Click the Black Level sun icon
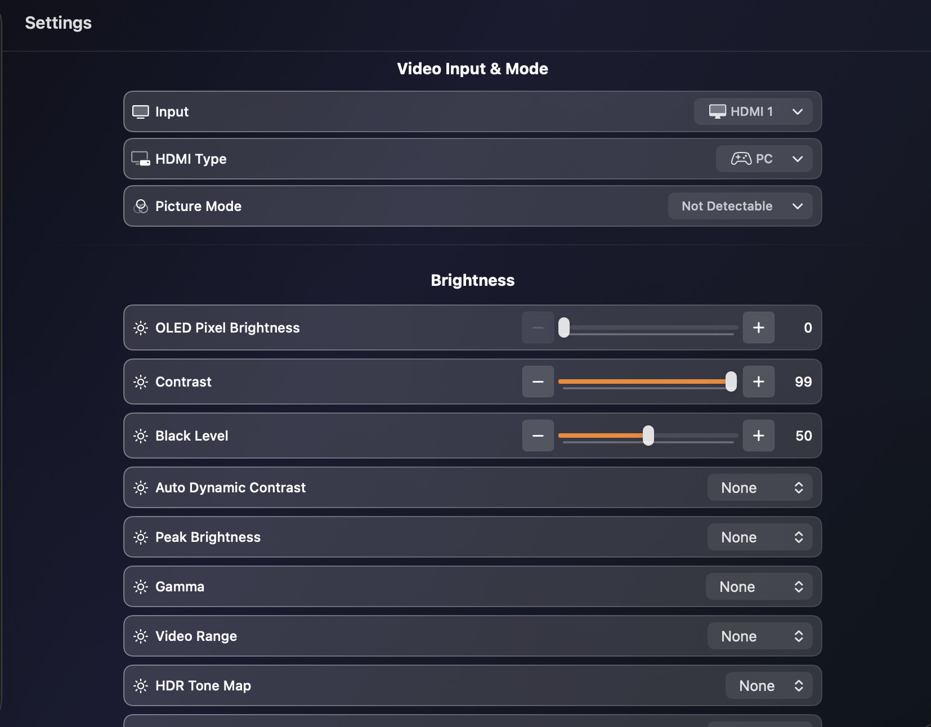This screenshot has width=931, height=727. click(x=140, y=436)
